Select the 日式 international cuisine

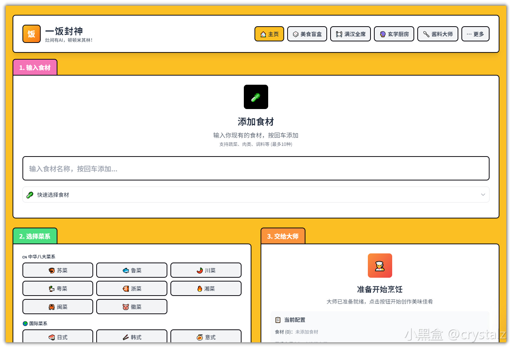pyautogui.click(x=58, y=336)
